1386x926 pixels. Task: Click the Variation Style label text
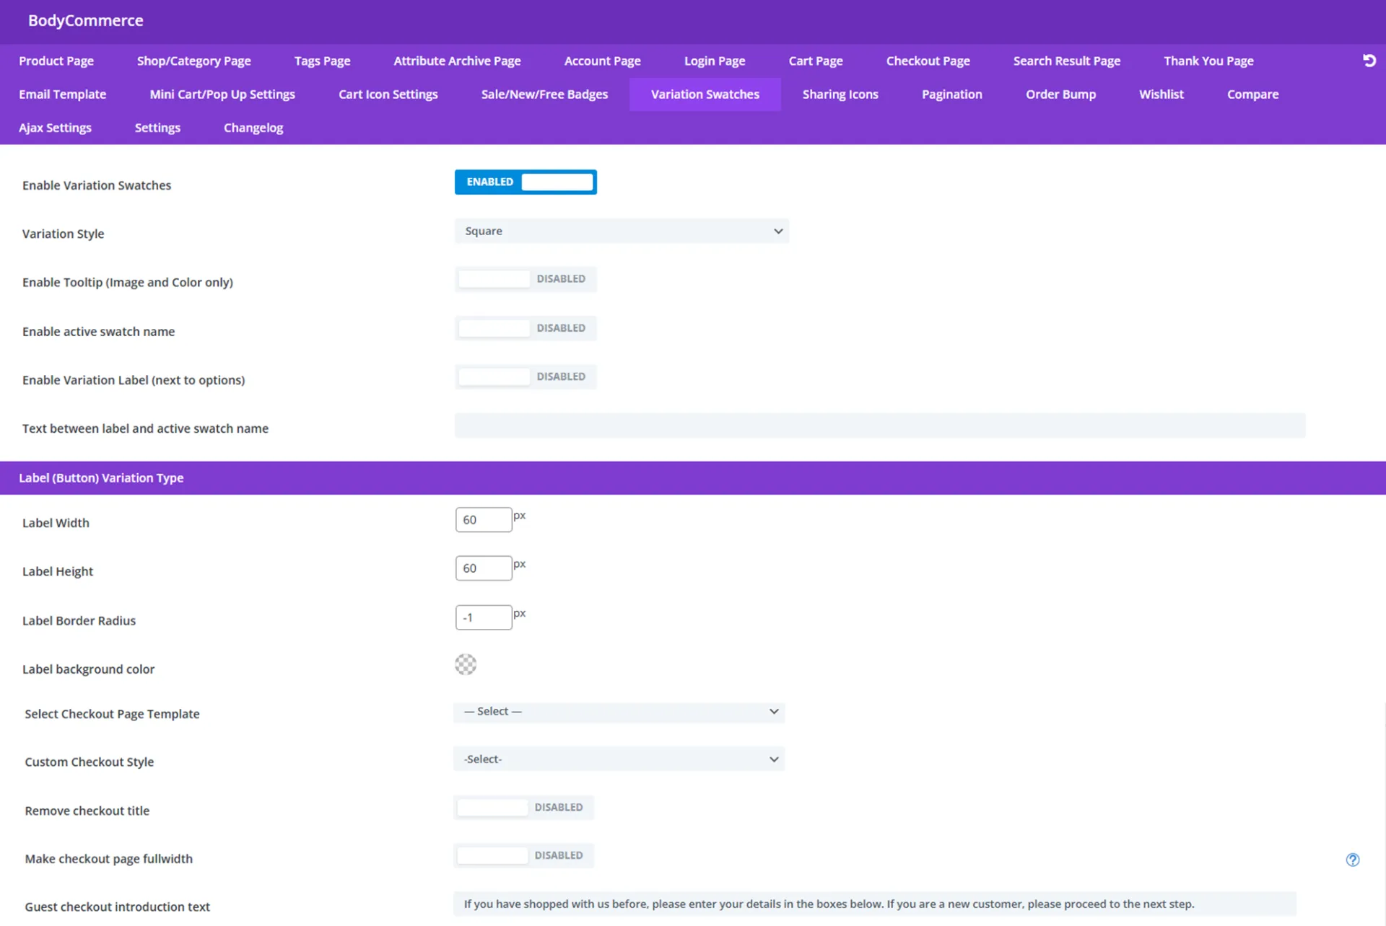(63, 234)
